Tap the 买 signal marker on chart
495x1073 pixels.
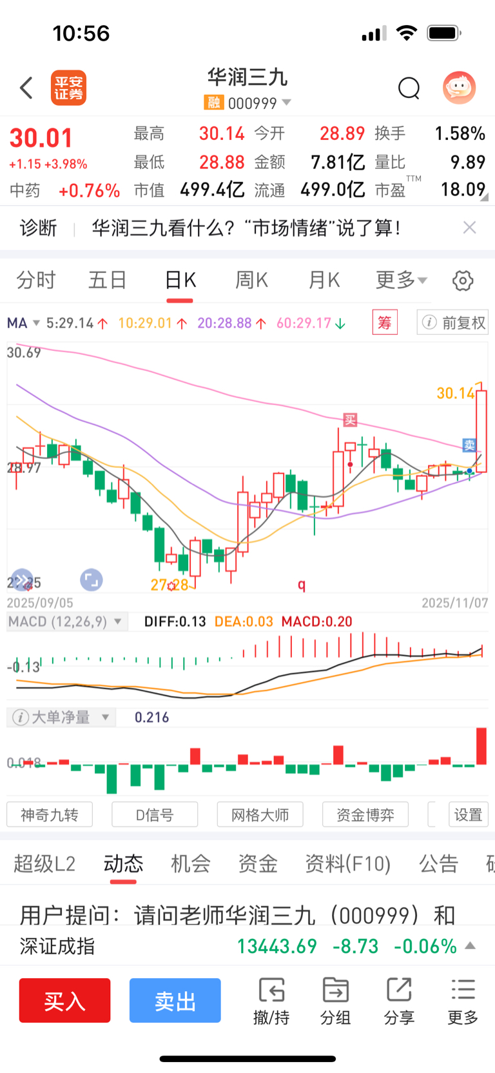coord(349,420)
